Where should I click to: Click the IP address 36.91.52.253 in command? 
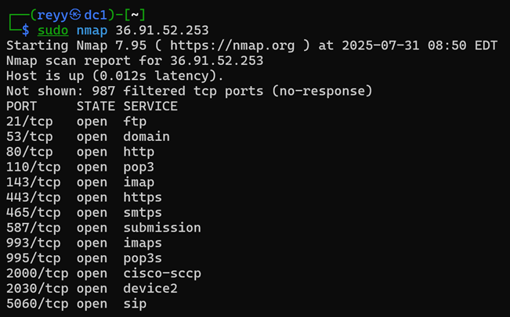point(162,31)
